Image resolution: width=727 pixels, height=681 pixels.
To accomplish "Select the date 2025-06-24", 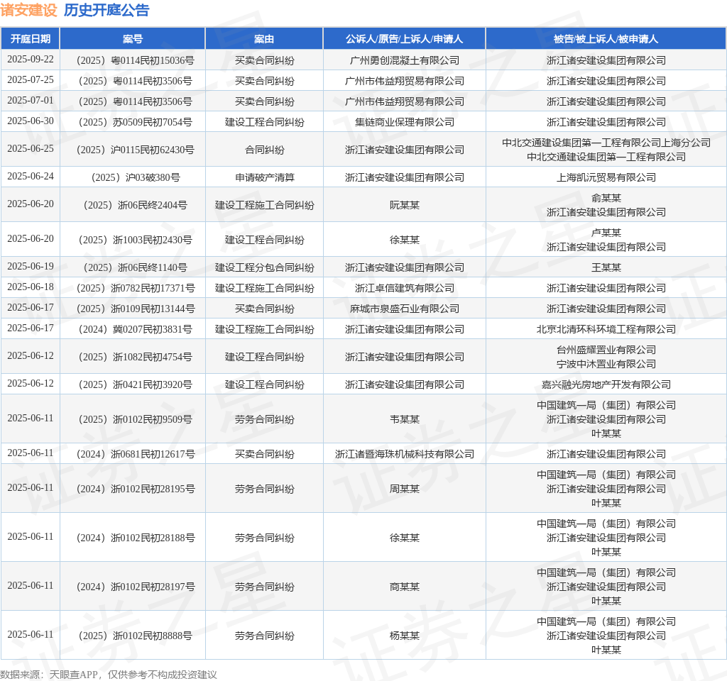I will [x=31, y=177].
